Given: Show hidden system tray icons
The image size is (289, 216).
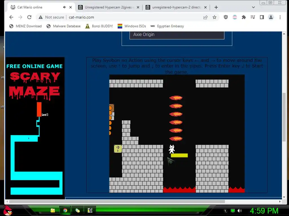Looking at the screenshot, I should point(225,211).
